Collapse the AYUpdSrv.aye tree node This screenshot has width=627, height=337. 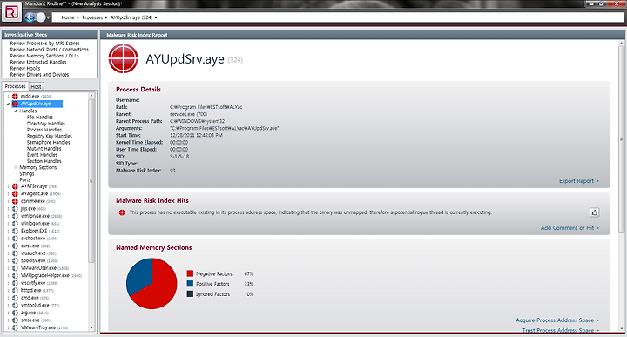9,104
